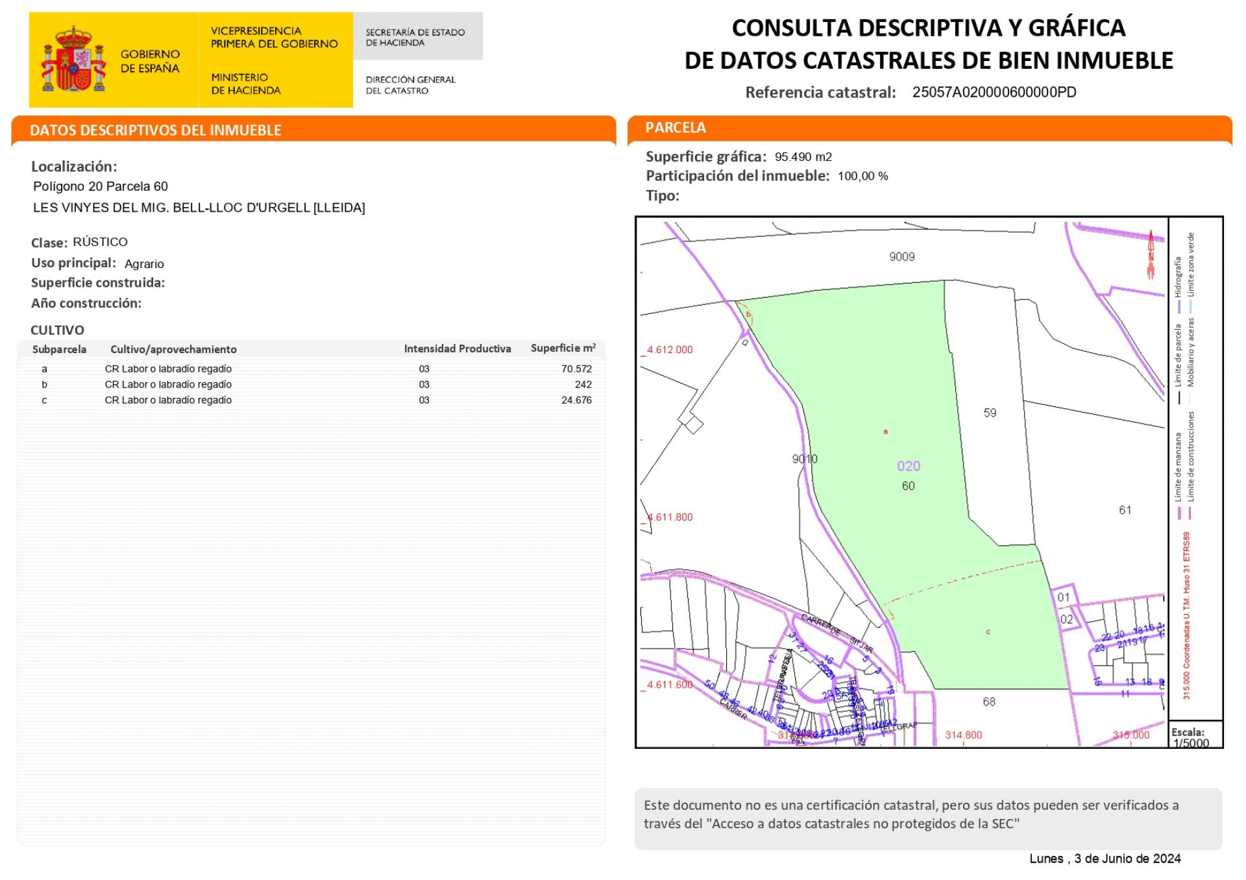Click subparcela c surface value 24.676
The width and height of the screenshot is (1246, 880).
(576, 400)
